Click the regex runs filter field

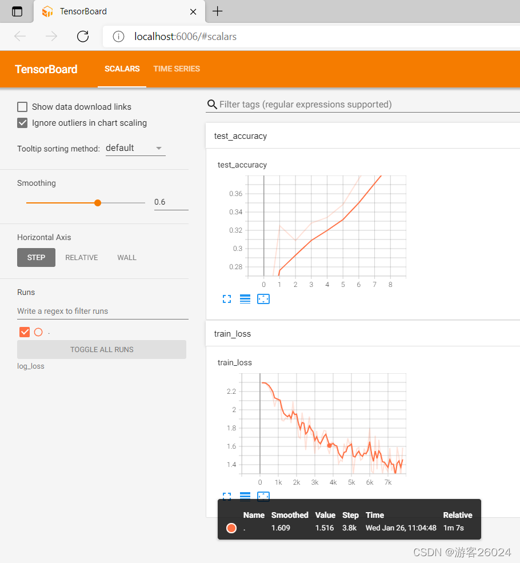[x=103, y=312]
